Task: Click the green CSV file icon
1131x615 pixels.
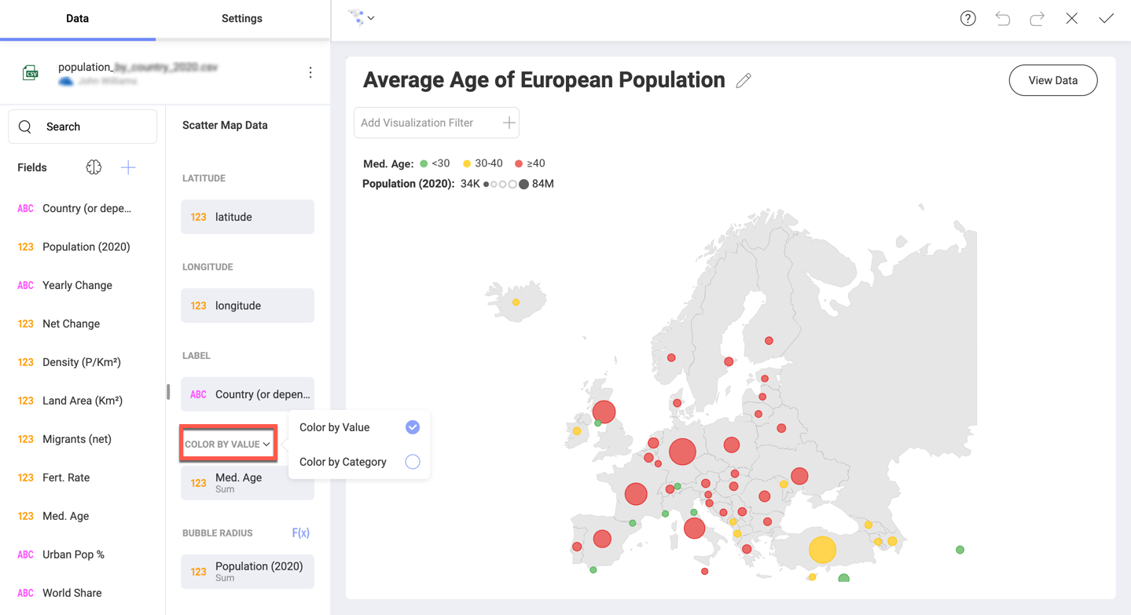Action: (30, 71)
